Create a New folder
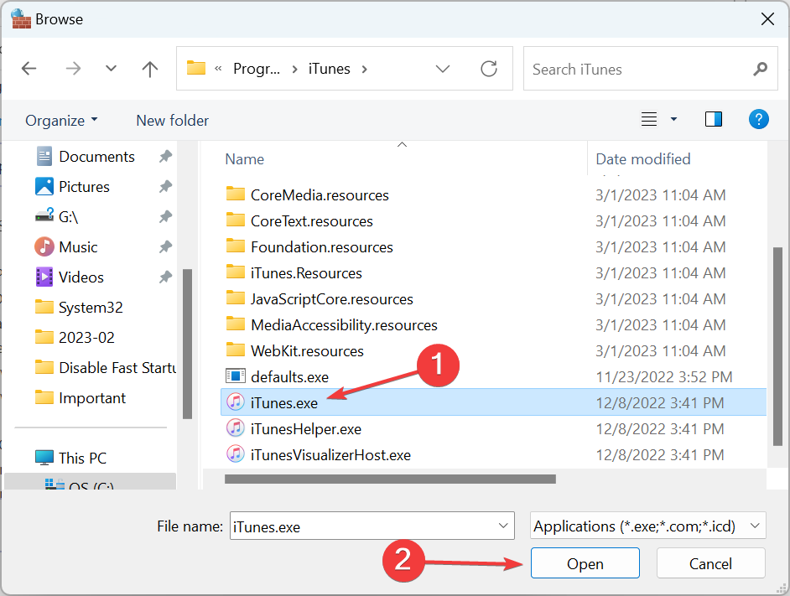Screen dimensions: 790x596 click(x=172, y=121)
